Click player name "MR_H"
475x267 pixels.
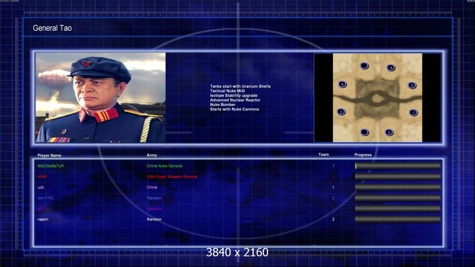point(43,209)
